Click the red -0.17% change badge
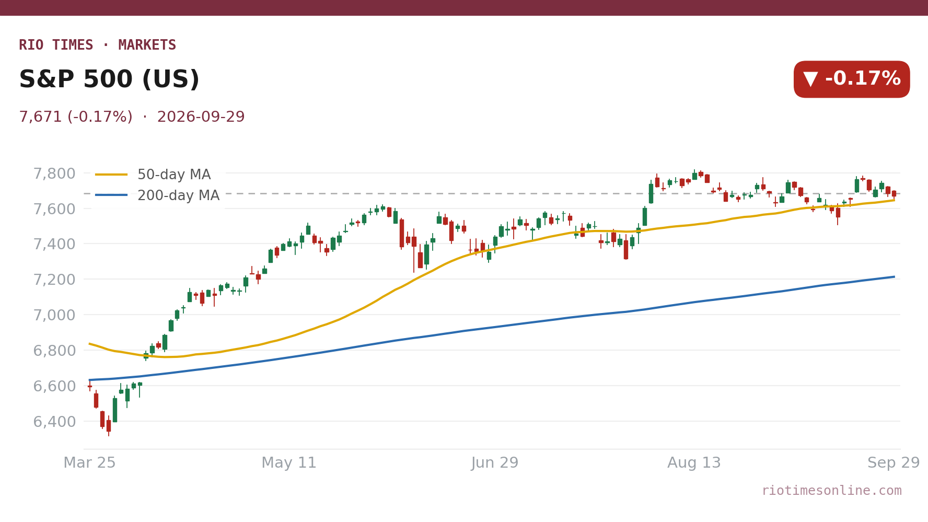Screen dimensions: 928x522 (852, 79)
